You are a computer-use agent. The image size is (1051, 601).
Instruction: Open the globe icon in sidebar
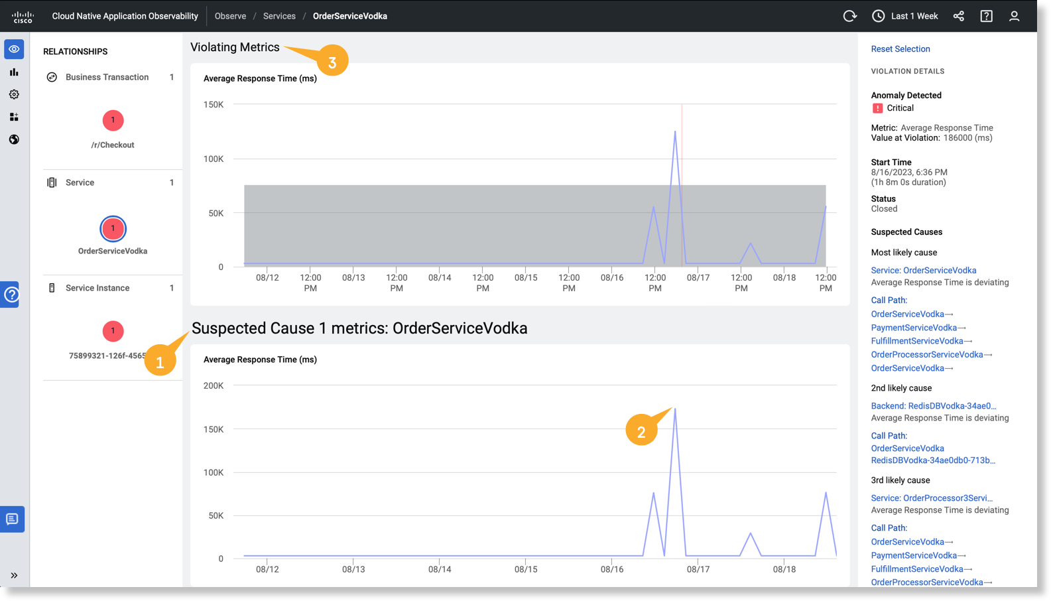(x=14, y=139)
